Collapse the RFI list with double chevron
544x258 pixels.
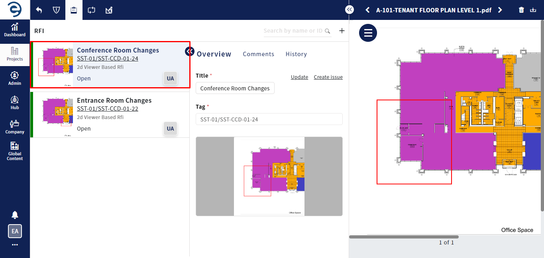(x=190, y=51)
